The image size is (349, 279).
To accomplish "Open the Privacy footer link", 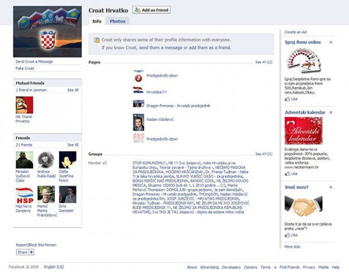I will tap(309, 267).
